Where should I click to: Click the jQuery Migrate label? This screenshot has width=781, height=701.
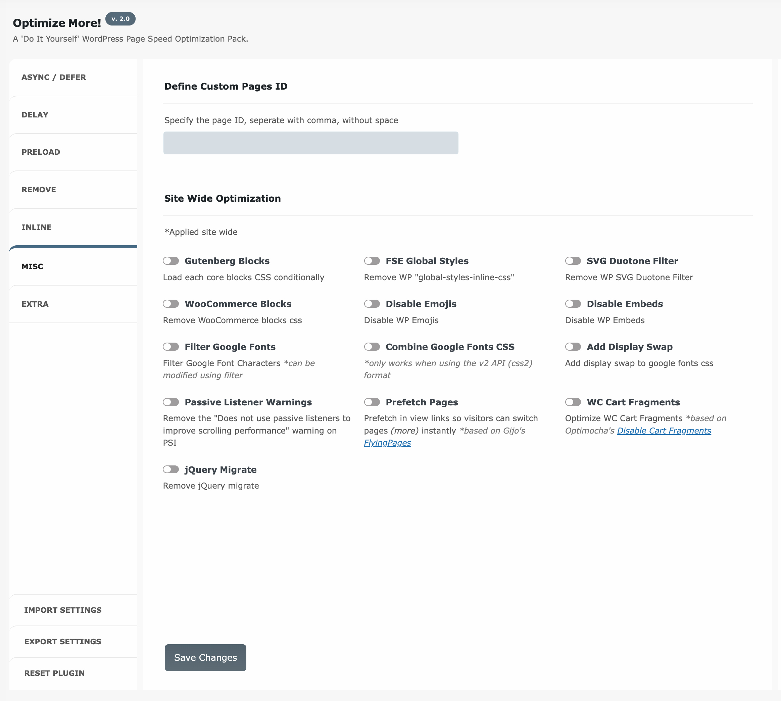(x=221, y=469)
